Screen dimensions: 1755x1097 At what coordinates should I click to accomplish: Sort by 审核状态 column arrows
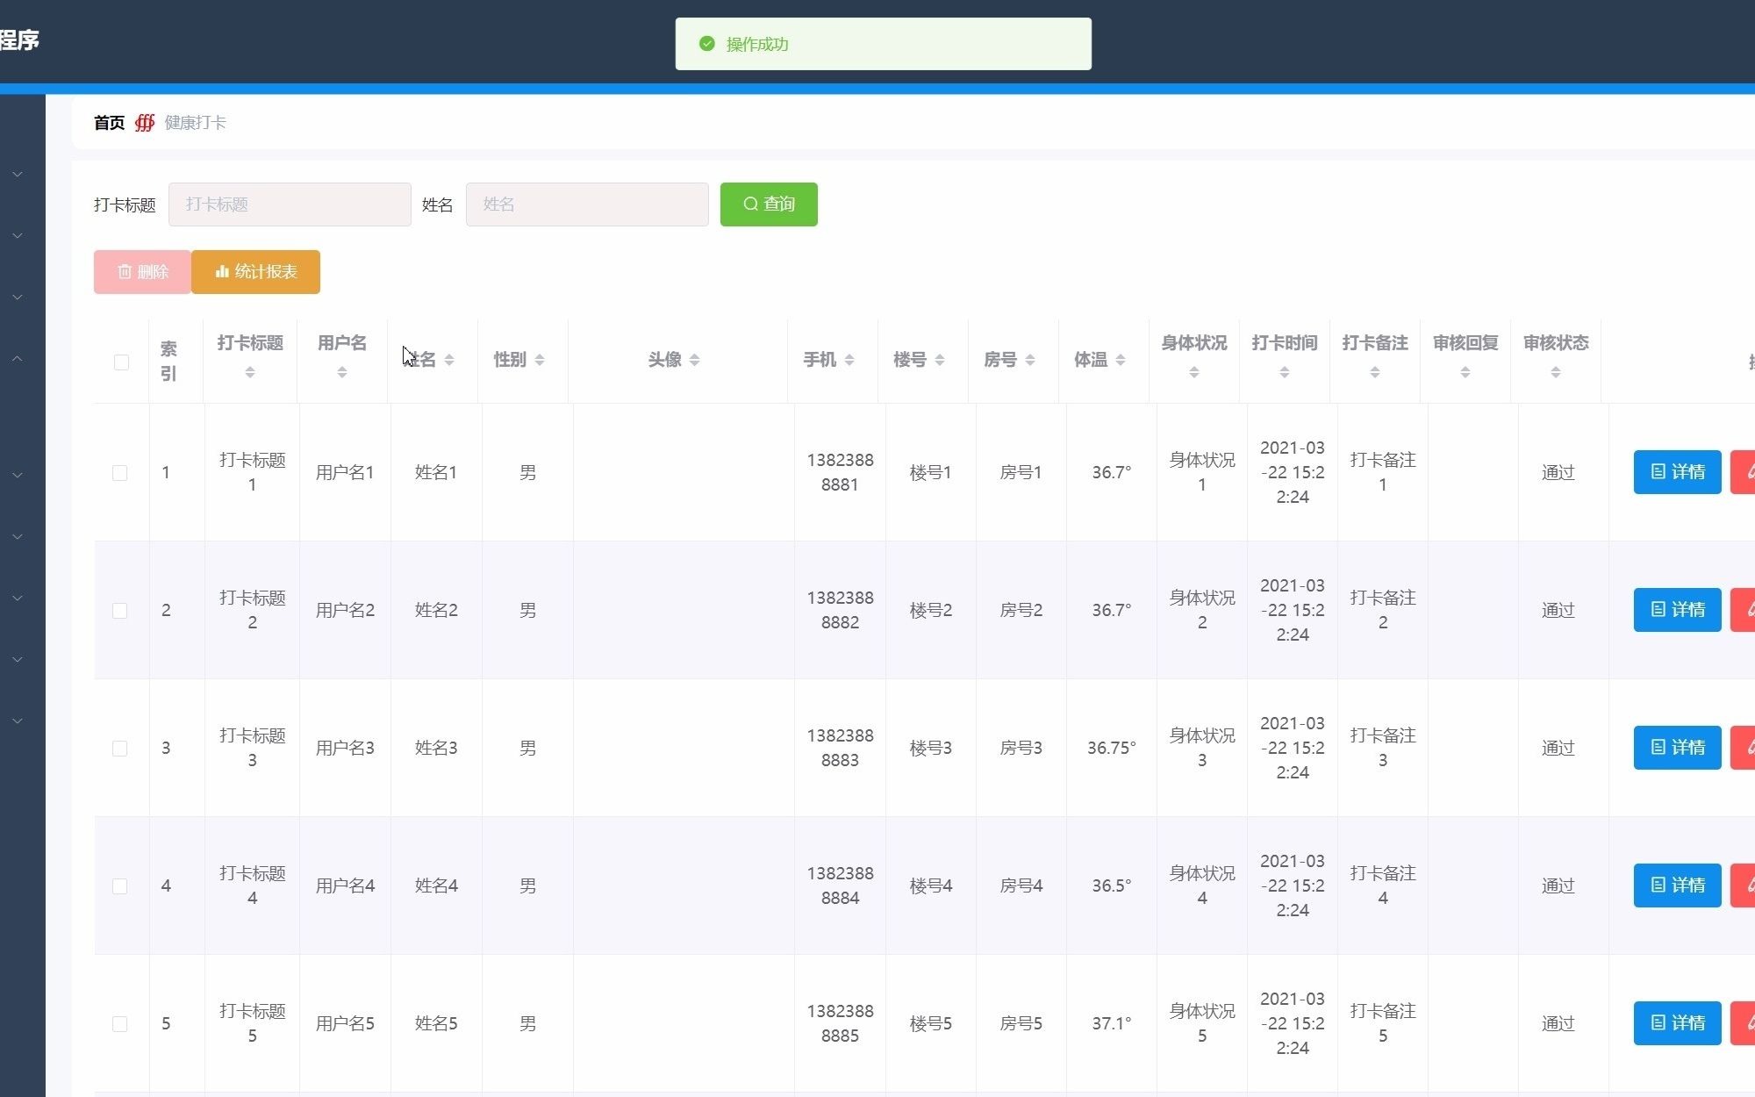coord(1555,373)
